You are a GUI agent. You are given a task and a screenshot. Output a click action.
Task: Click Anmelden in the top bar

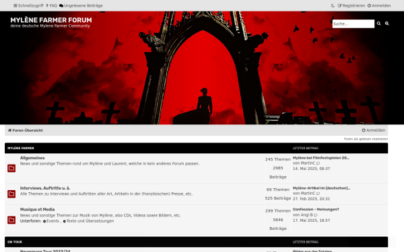(379, 5)
